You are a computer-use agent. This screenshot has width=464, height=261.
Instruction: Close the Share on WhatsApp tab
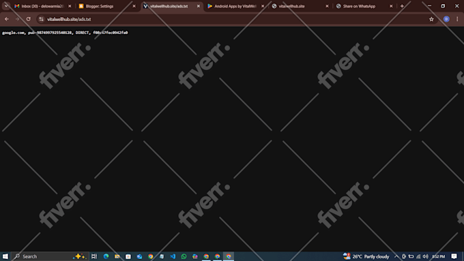pyautogui.click(x=391, y=6)
